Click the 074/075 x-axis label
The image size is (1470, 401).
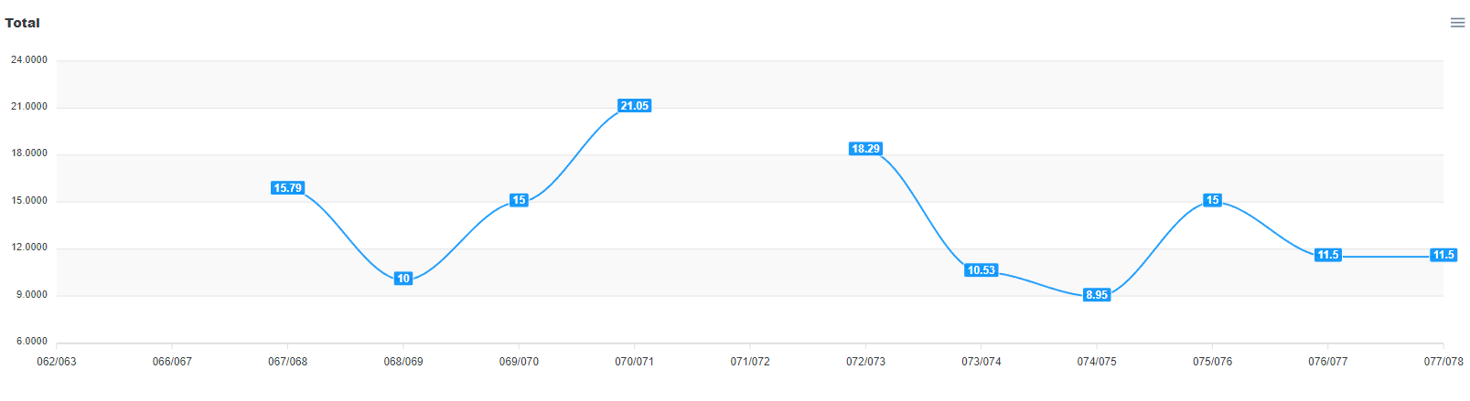(x=1097, y=362)
